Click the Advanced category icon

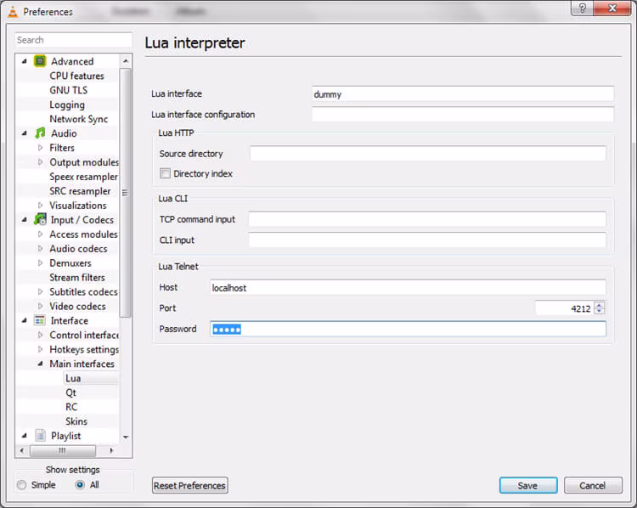point(40,61)
